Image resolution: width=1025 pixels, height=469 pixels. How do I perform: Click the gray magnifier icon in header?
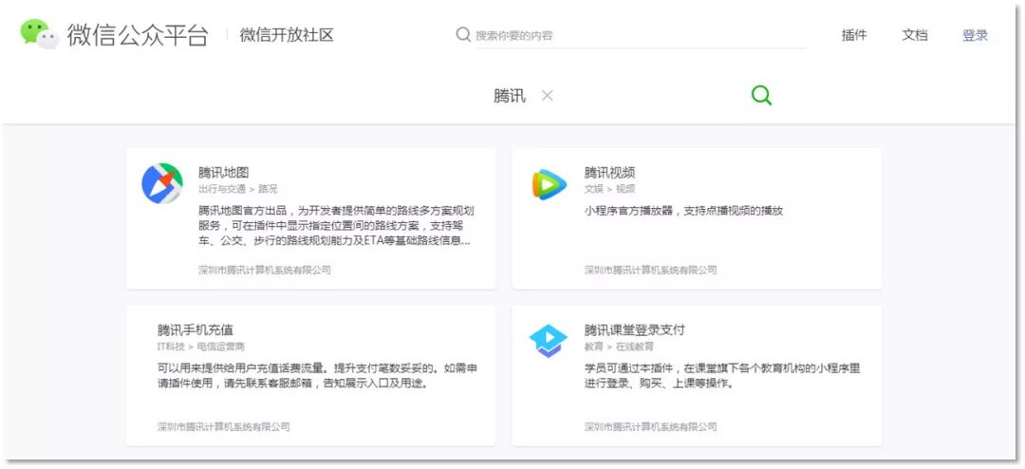pyautogui.click(x=463, y=35)
